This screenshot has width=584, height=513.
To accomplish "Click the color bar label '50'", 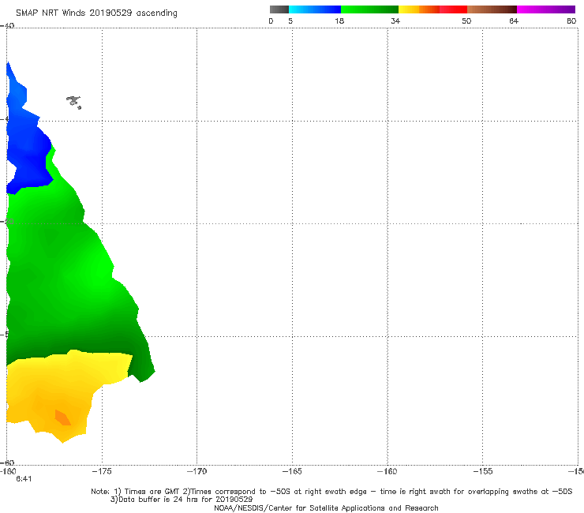I will pos(466,21).
